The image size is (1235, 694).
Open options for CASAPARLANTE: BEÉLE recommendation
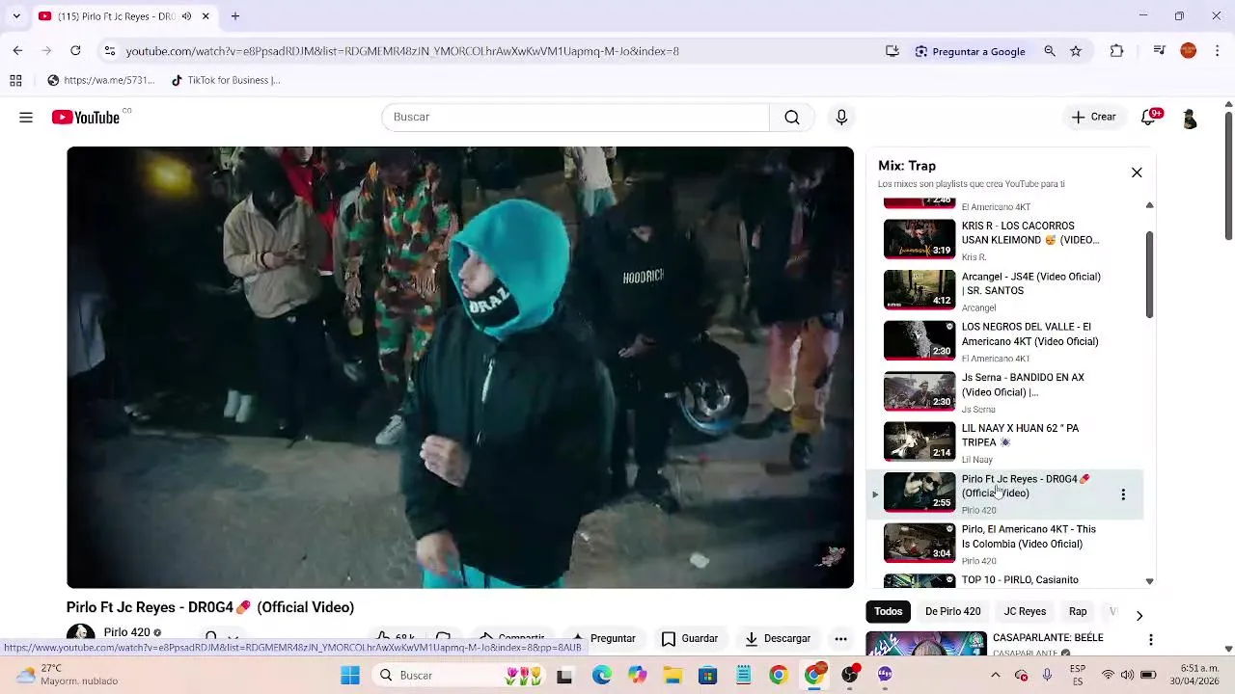(1150, 640)
